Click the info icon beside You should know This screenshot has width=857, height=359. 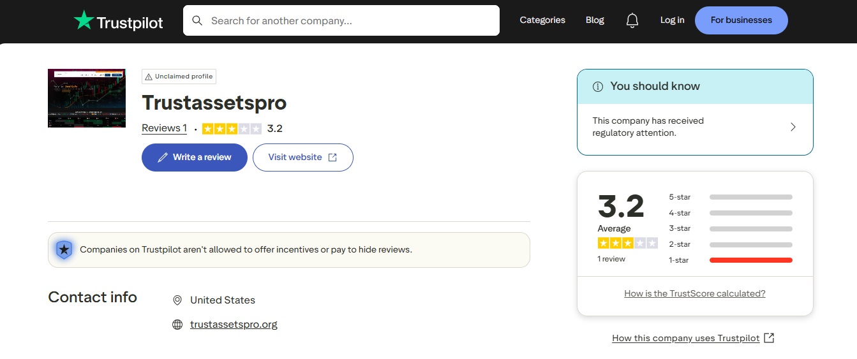[598, 87]
